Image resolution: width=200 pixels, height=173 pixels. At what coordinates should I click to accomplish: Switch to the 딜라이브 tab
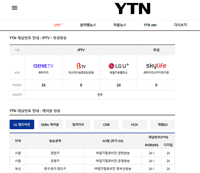point(78,125)
